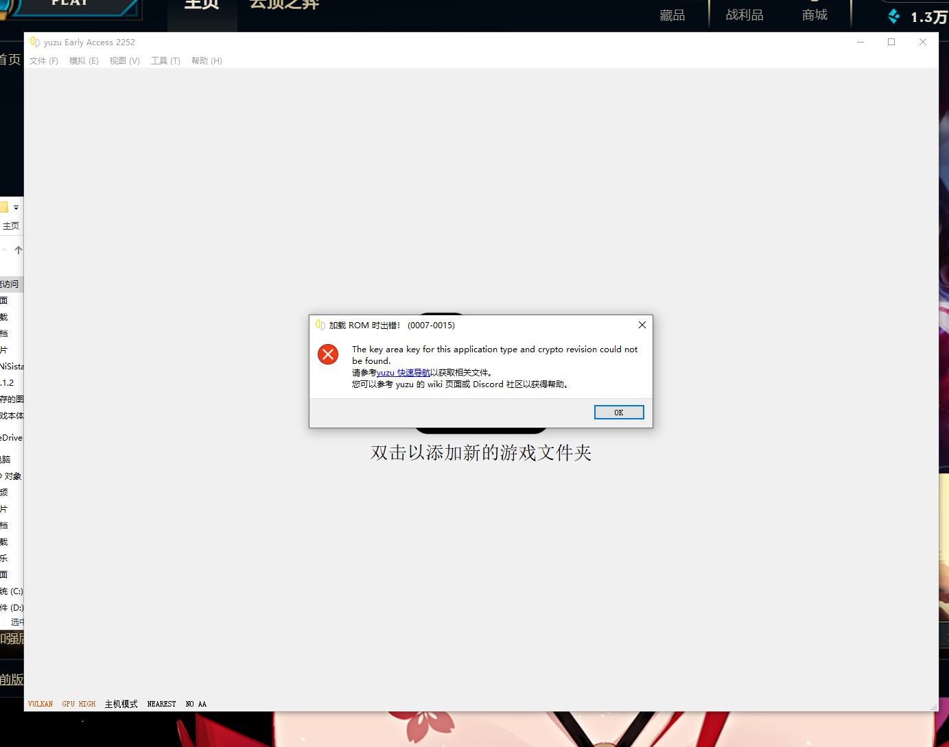Click the red error icon in dialog

tap(328, 354)
